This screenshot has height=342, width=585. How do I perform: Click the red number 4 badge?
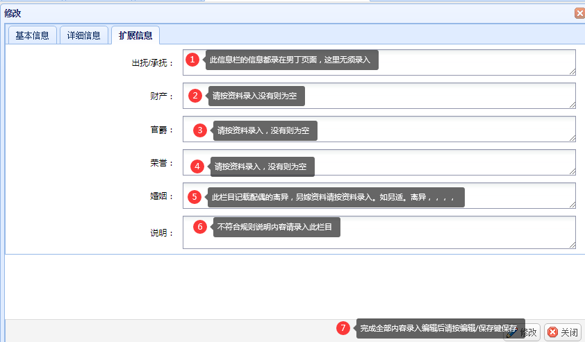(197, 166)
